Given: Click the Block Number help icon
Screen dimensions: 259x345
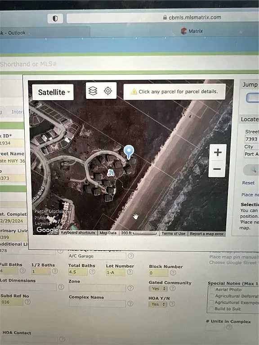Looking at the screenshot, I should point(173,273).
